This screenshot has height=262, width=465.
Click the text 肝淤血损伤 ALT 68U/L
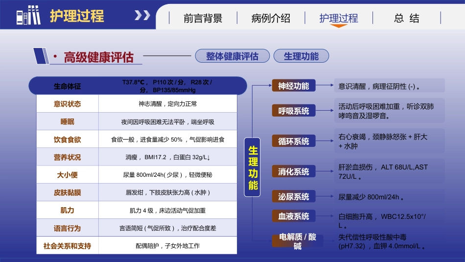click(383, 171)
